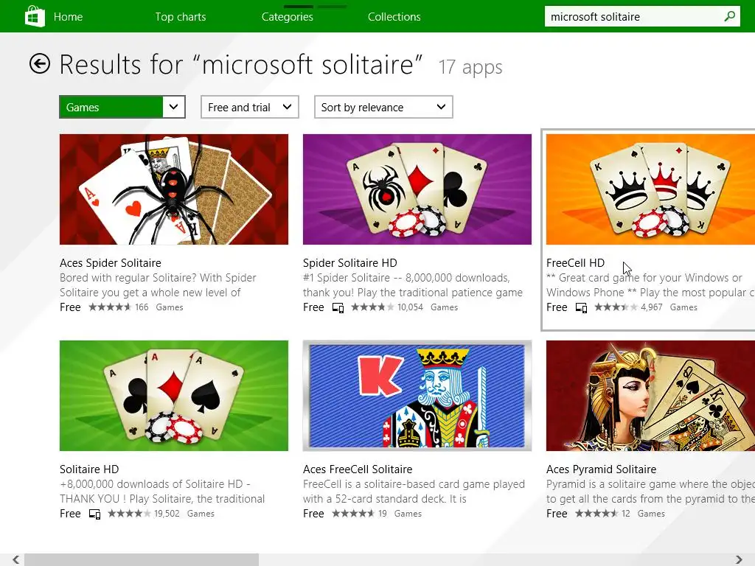755x566 pixels.
Task: Click the Aces Spider Solitaire title
Action: tap(111, 263)
